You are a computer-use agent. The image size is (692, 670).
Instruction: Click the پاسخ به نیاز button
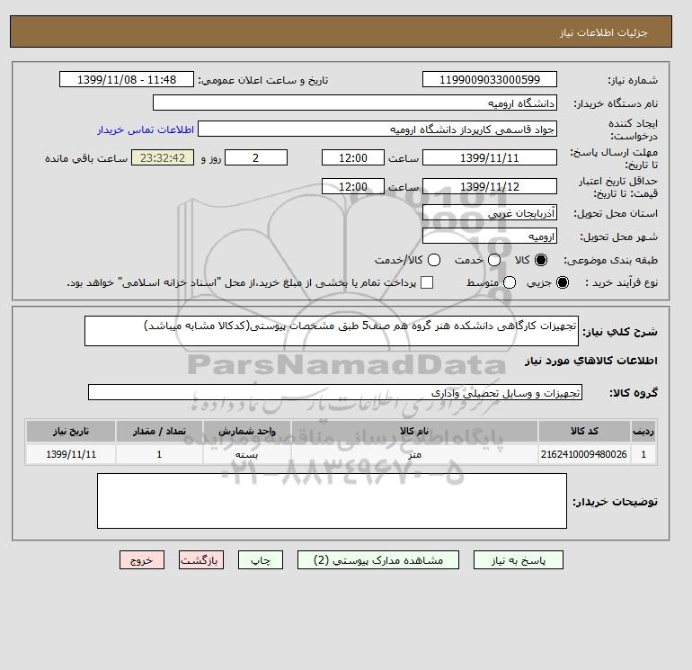pyautogui.click(x=519, y=560)
